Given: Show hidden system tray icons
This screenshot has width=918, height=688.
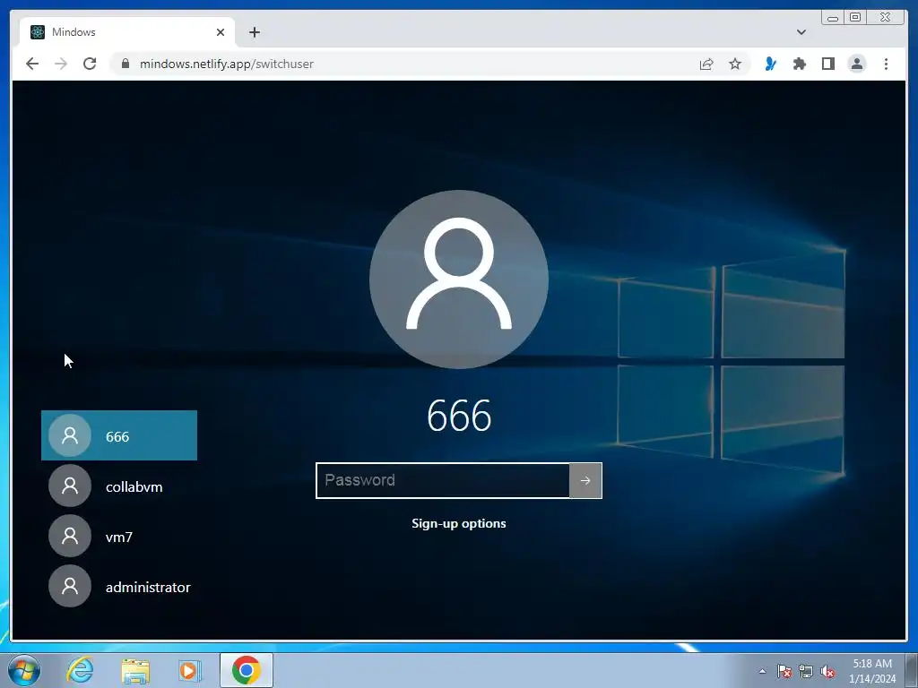Looking at the screenshot, I should pyautogui.click(x=762, y=672).
